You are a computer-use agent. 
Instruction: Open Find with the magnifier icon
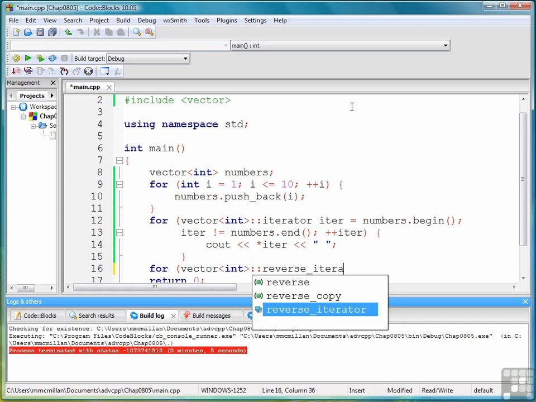[x=137, y=32]
